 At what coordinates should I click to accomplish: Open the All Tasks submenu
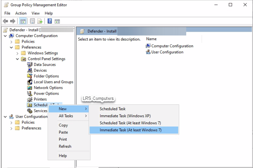(66, 116)
